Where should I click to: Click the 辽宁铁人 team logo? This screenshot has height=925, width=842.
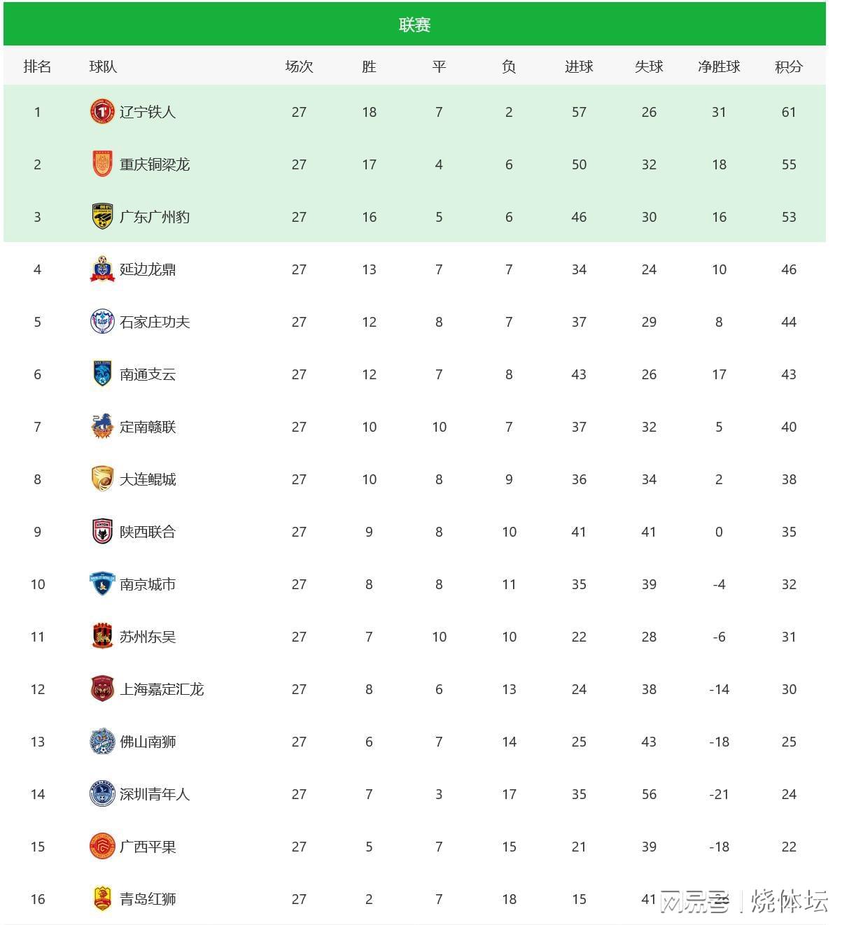tap(102, 112)
